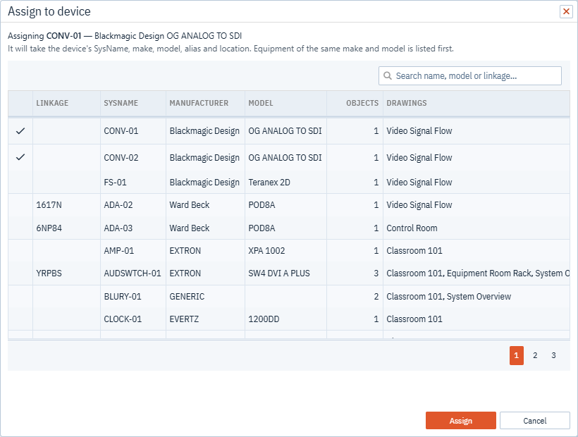The width and height of the screenshot is (578, 437).
Task: Close the Assign to device dialog
Action: [x=566, y=11]
